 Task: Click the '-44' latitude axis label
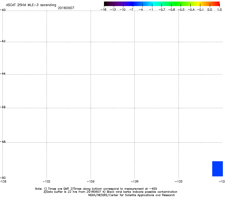pos(3,74)
